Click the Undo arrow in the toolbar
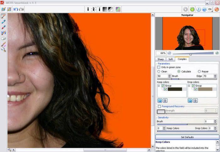 coord(16,9)
